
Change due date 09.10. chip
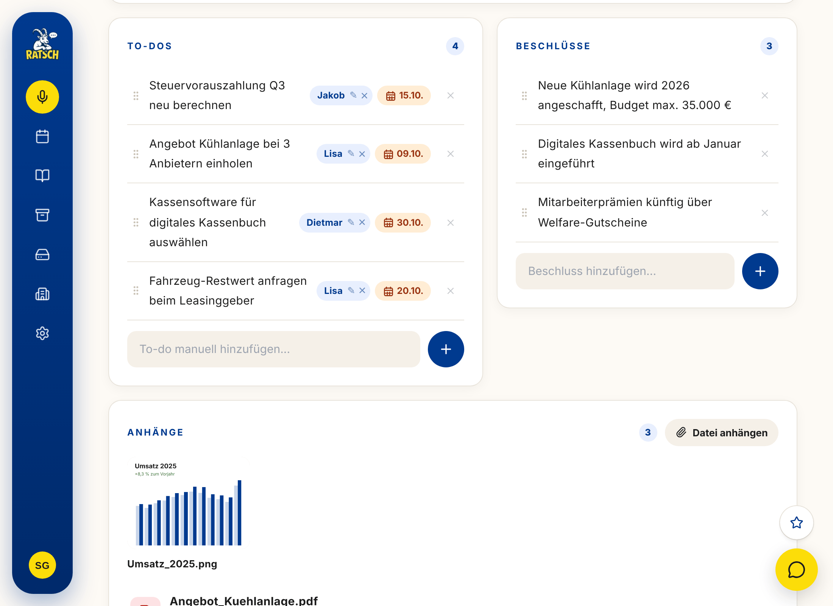[403, 154]
